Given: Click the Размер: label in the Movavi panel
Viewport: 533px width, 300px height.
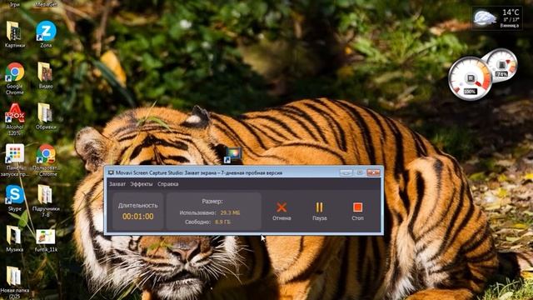Looking at the screenshot, I should [212, 202].
